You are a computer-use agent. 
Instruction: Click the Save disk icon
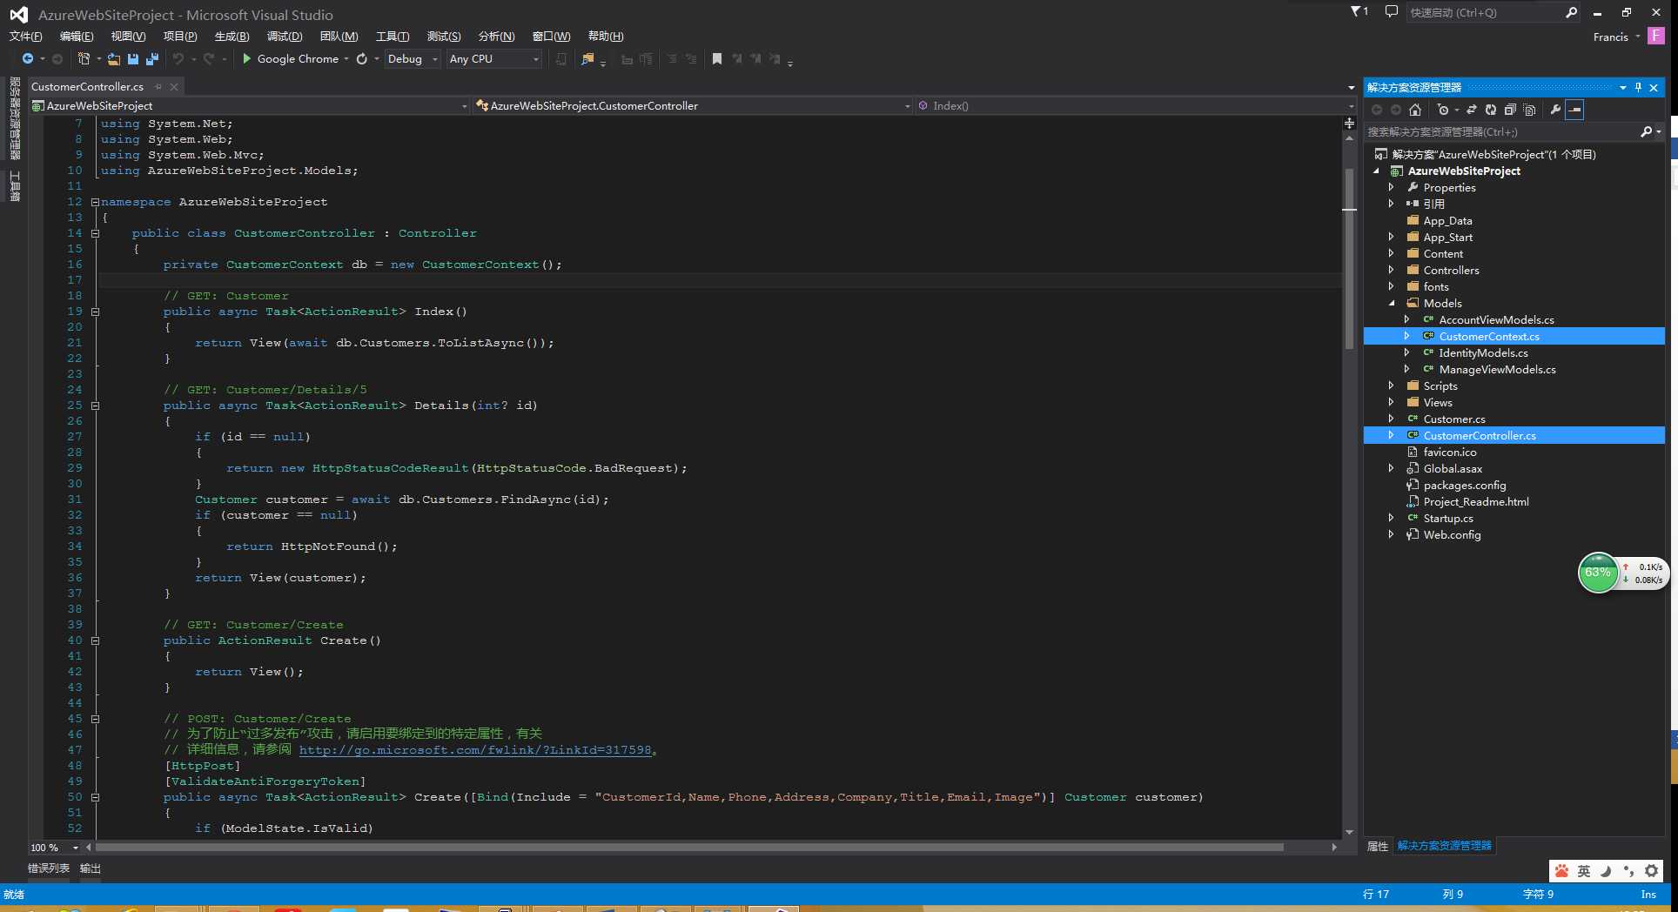point(133,58)
